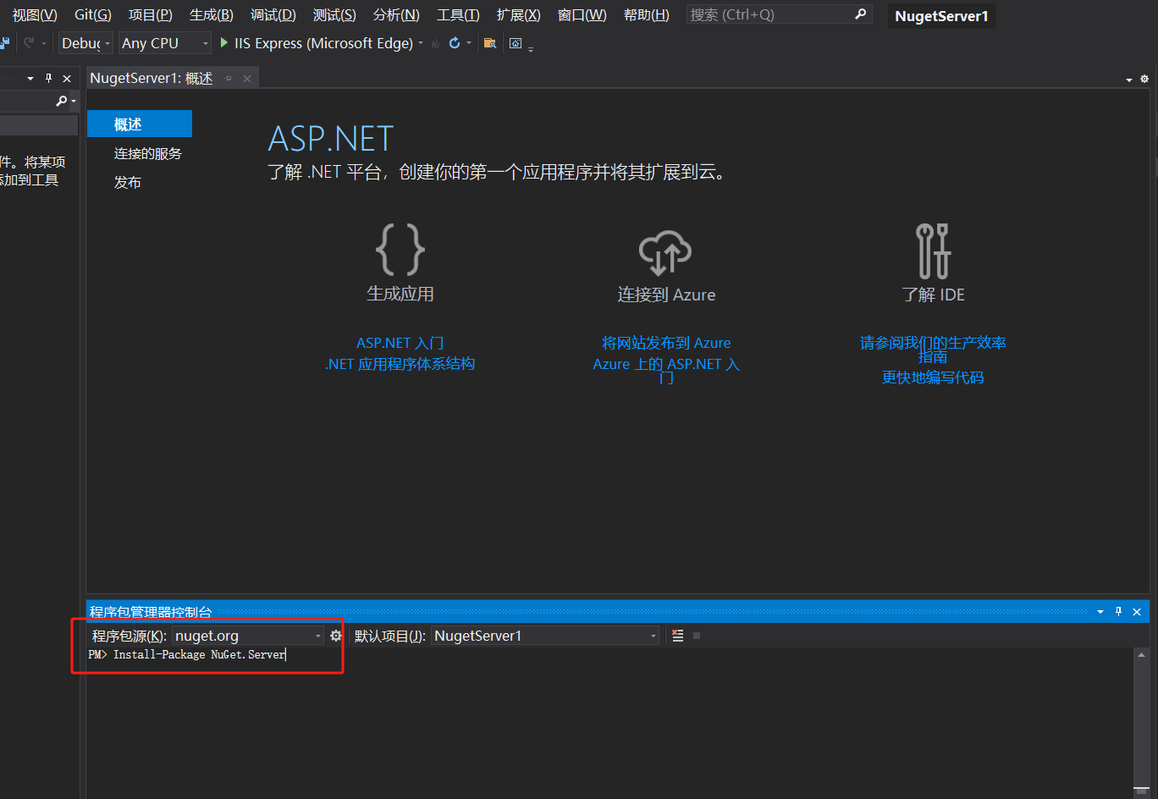Open the left panel window options arrow
The width and height of the screenshot is (1158, 799).
30,78
